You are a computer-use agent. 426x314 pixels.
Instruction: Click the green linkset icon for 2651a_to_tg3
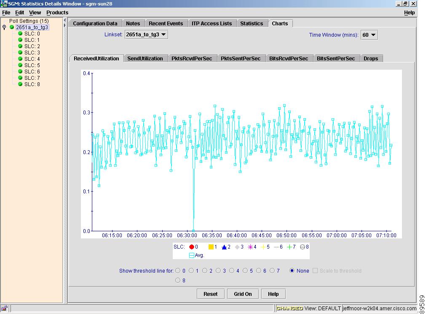12,27
